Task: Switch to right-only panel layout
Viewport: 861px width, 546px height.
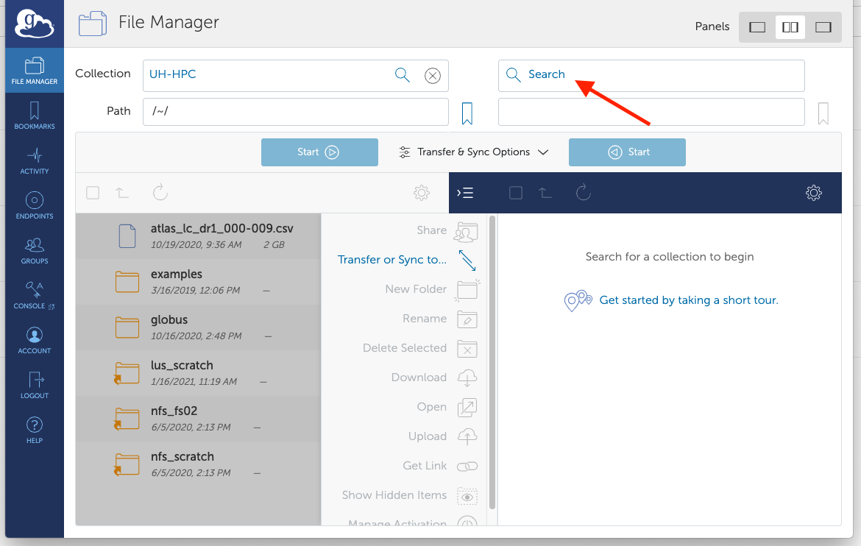Action: (823, 27)
